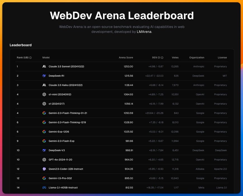The image size is (243, 196).
Task: Click the DeepSeek license cell for DeepSeek-V3
Action: [221, 150]
